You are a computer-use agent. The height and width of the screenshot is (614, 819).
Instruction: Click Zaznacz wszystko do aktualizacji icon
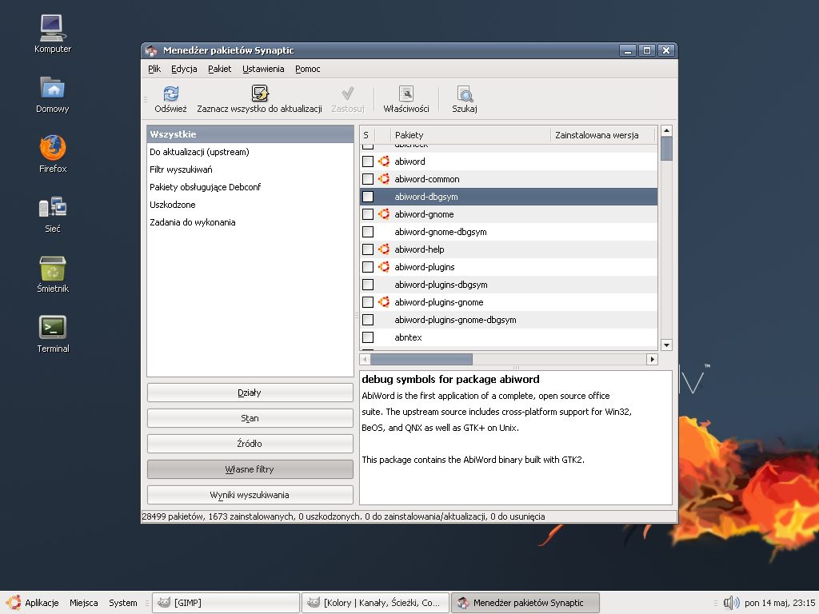(x=260, y=94)
